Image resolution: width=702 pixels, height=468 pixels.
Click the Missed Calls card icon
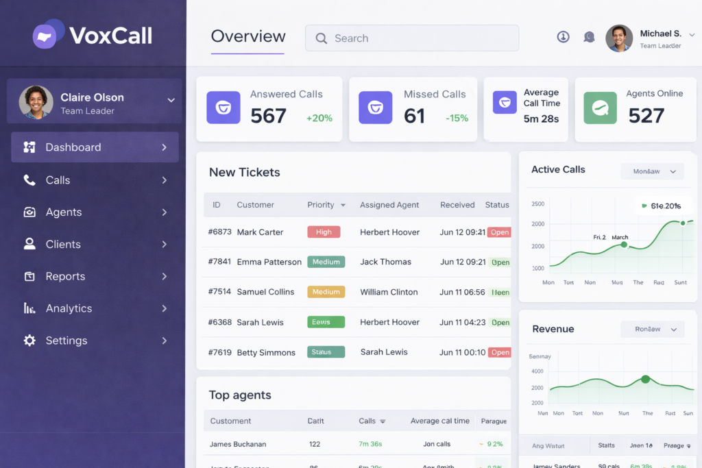[x=376, y=108]
